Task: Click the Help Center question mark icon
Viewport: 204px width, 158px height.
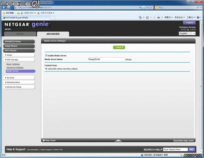Action: [x=44, y=140]
